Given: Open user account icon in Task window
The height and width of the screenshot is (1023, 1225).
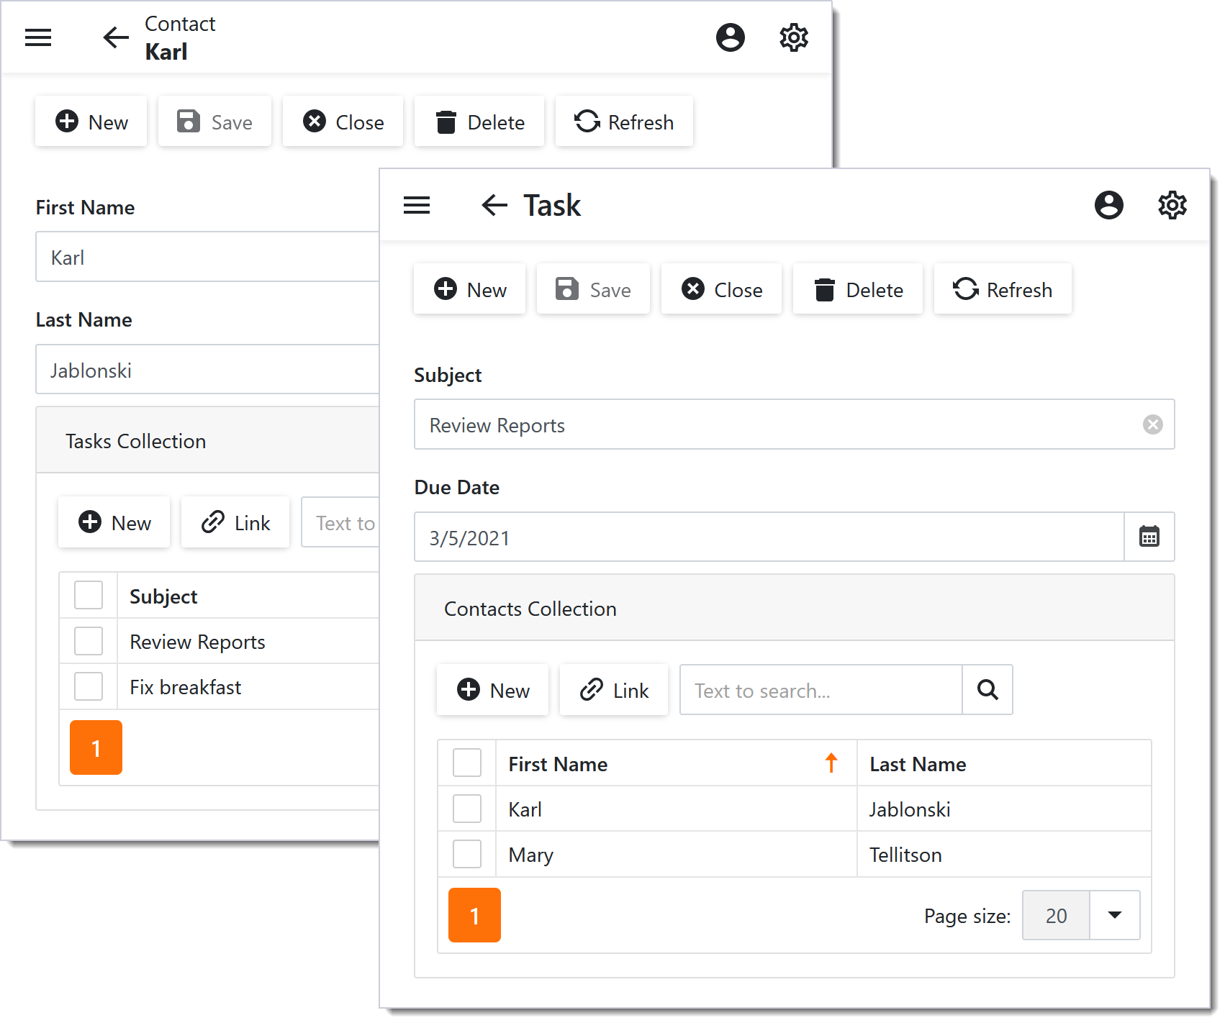Looking at the screenshot, I should [x=1108, y=206].
